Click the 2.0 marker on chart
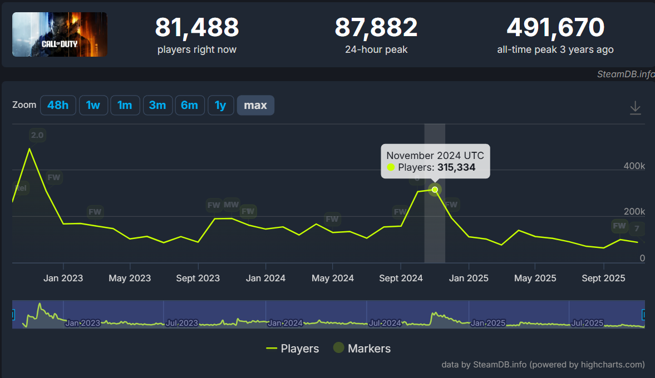 pyautogui.click(x=37, y=135)
